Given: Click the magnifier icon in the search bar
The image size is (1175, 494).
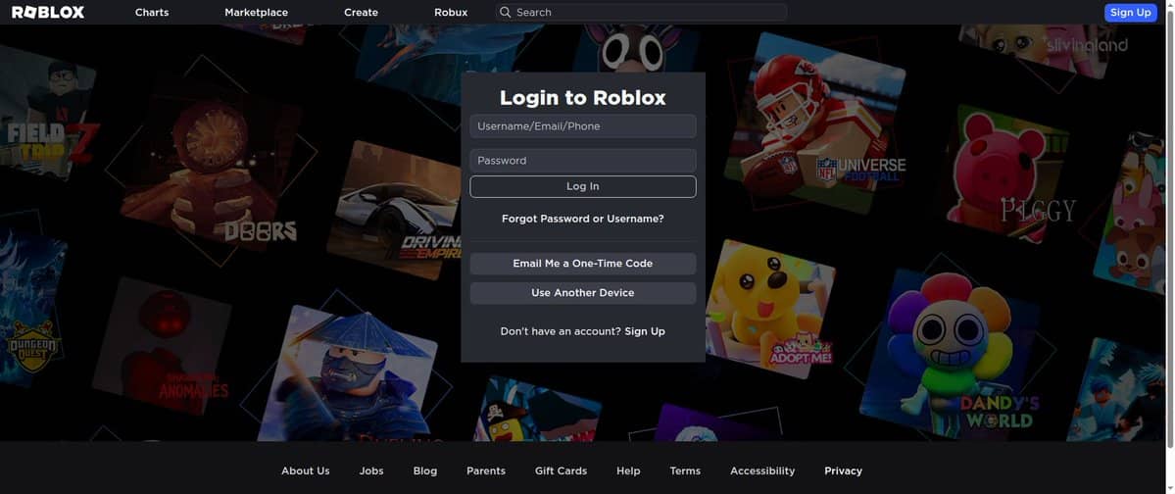Looking at the screenshot, I should [x=505, y=12].
